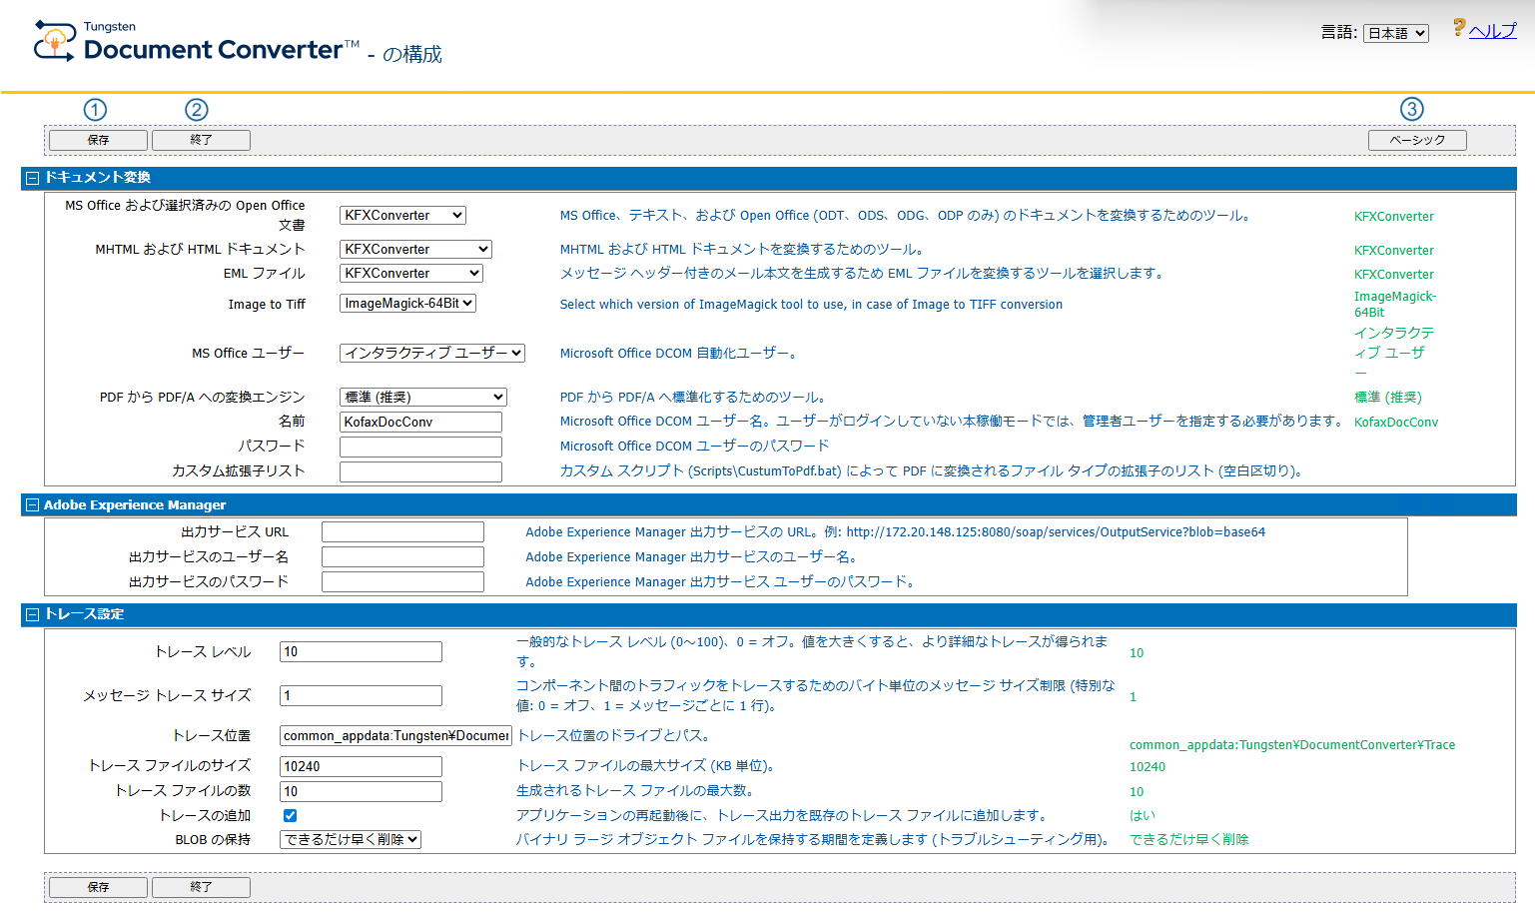Open the 言語 language dropdown
Screen dimensions: 1535x920
[x=1396, y=33]
